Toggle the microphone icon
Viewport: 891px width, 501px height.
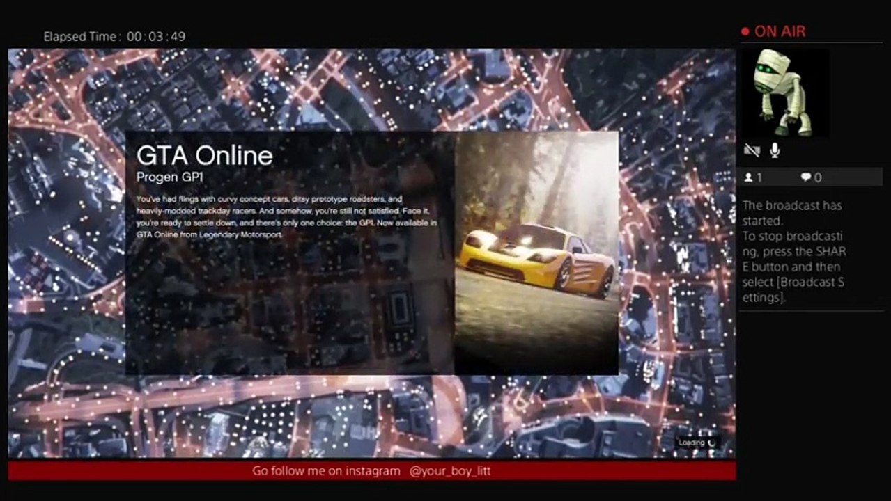[774, 150]
